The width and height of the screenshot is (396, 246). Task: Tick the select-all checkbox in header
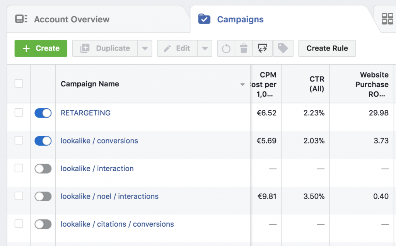coord(19,83)
